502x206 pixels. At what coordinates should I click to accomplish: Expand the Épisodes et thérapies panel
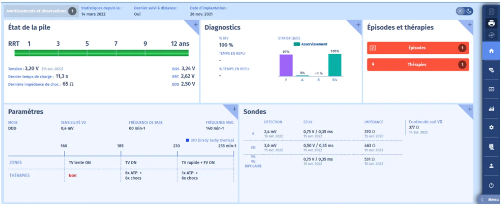coord(469,25)
